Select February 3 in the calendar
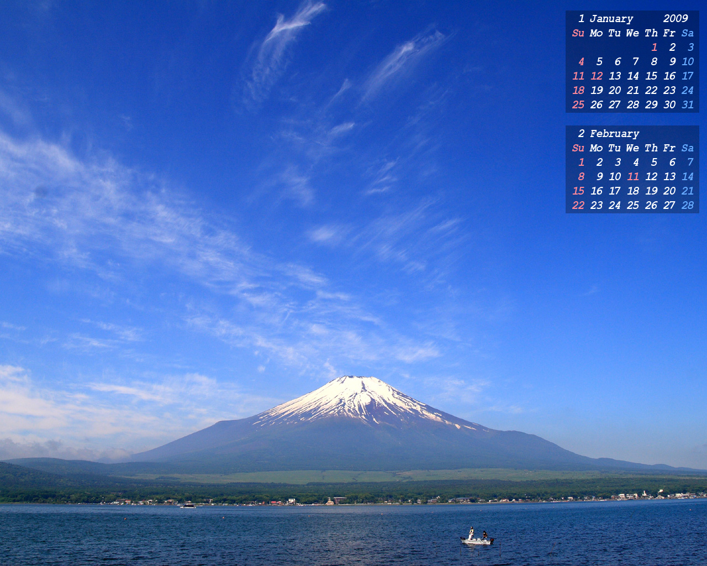 point(618,163)
